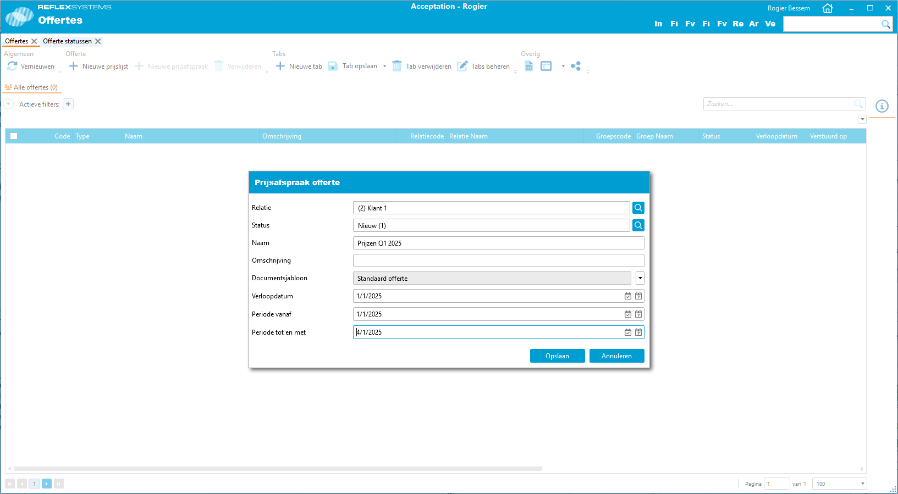The height and width of the screenshot is (494, 898).
Task: Set Periode vanaf to today via checkmark calendar
Action: tap(627, 314)
